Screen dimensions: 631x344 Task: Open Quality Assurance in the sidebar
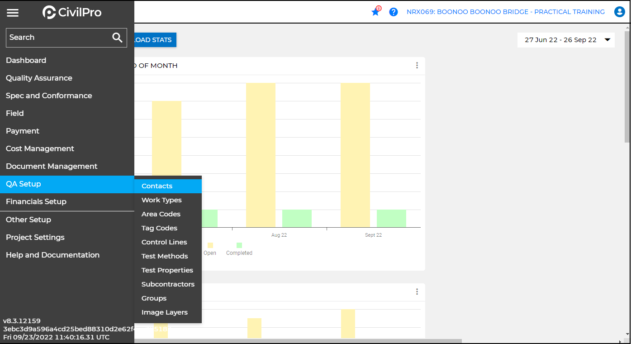pyautogui.click(x=39, y=78)
